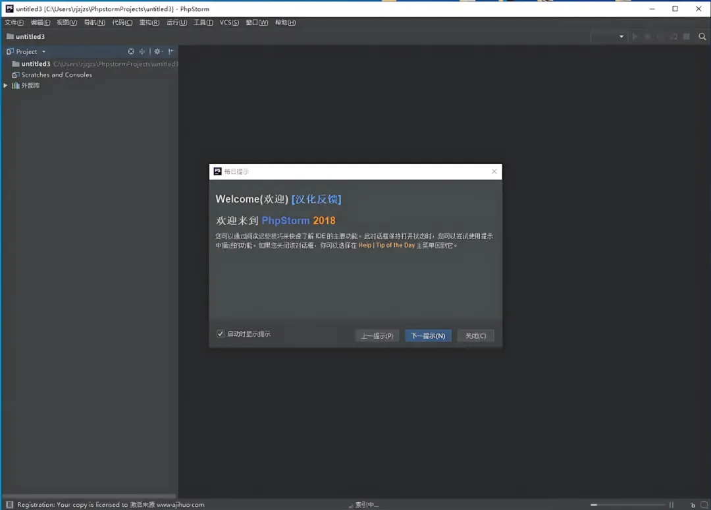Image resolution: width=711 pixels, height=510 pixels.
Task: Click the 上一提示(P) button
Action: tap(377, 336)
